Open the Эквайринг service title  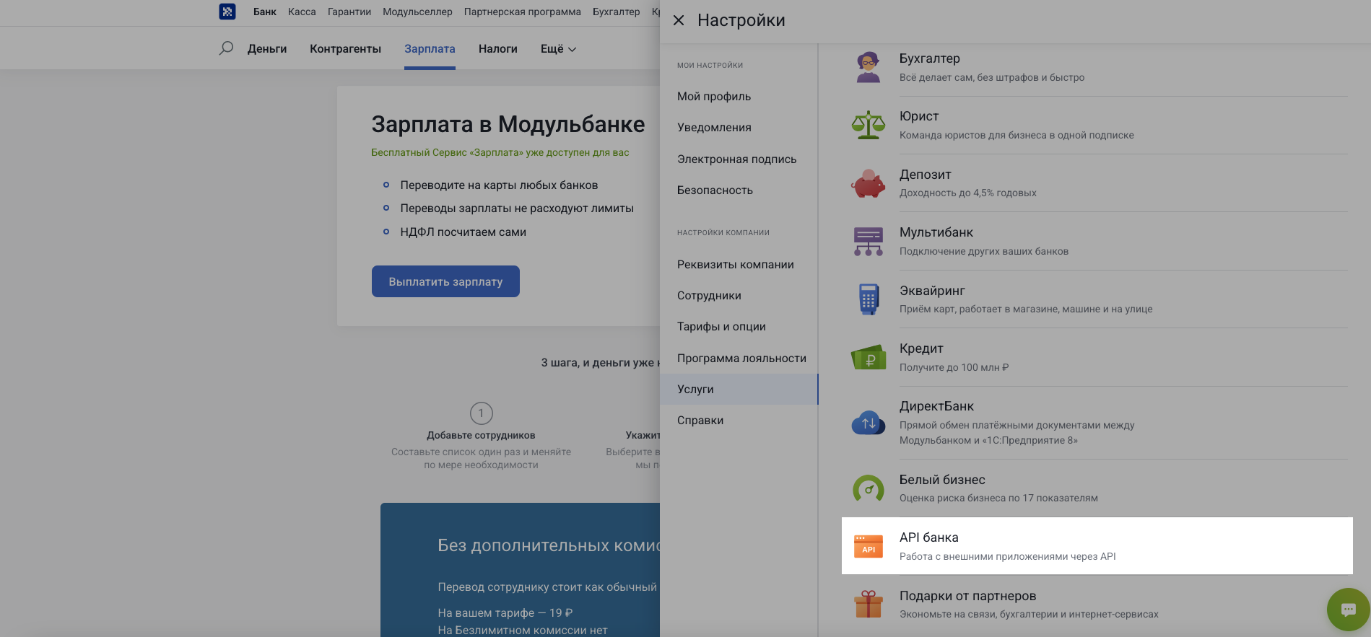(x=932, y=291)
